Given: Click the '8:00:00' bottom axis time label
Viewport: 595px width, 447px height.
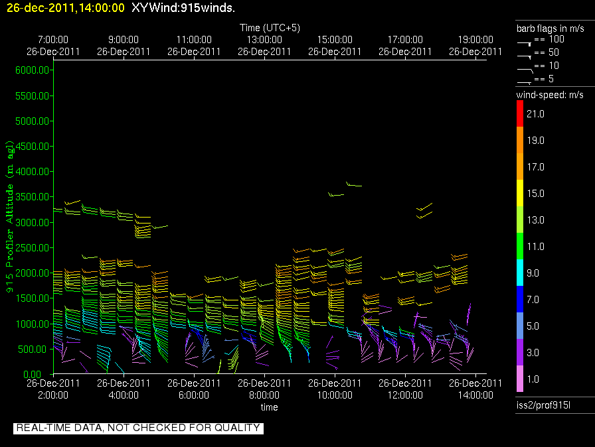Looking at the screenshot, I should (264, 395).
